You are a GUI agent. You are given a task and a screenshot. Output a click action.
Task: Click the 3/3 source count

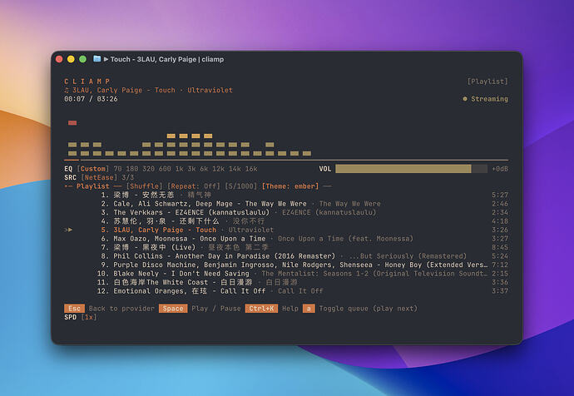pyautogui.click(x=128, y=177)
